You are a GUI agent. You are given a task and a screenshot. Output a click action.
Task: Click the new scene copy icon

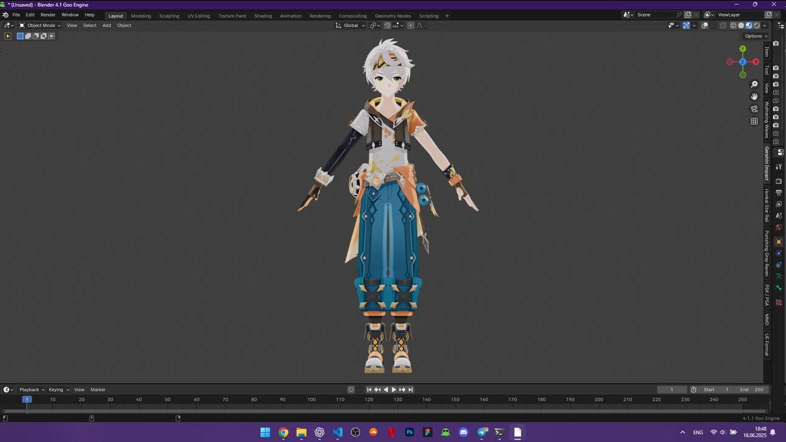click(688, 15)
